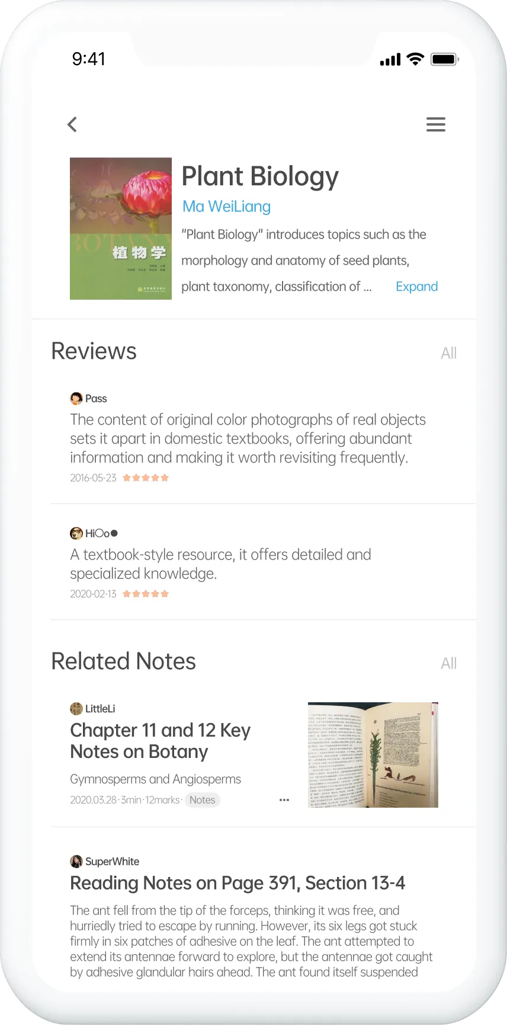Tap the Plant Biology book cover
Screen dimensions: 507x1025
pyautogui.click(x=121, y=229)
